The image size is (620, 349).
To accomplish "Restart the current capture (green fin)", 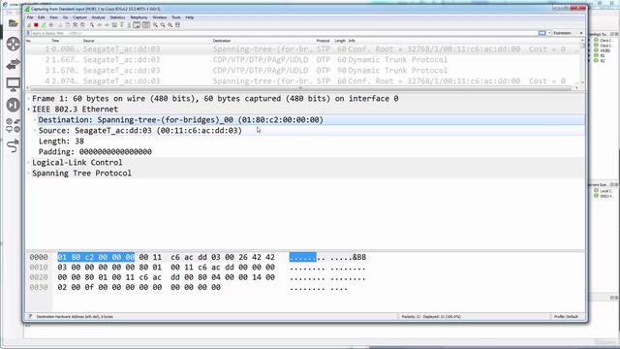I will [43, 25].
